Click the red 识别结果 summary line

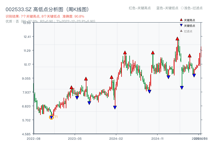tap(45, 16)
